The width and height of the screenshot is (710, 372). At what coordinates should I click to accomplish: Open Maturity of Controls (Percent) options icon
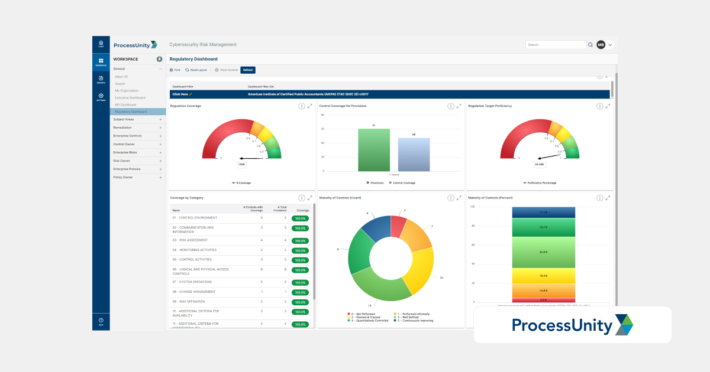click(600, 198)
